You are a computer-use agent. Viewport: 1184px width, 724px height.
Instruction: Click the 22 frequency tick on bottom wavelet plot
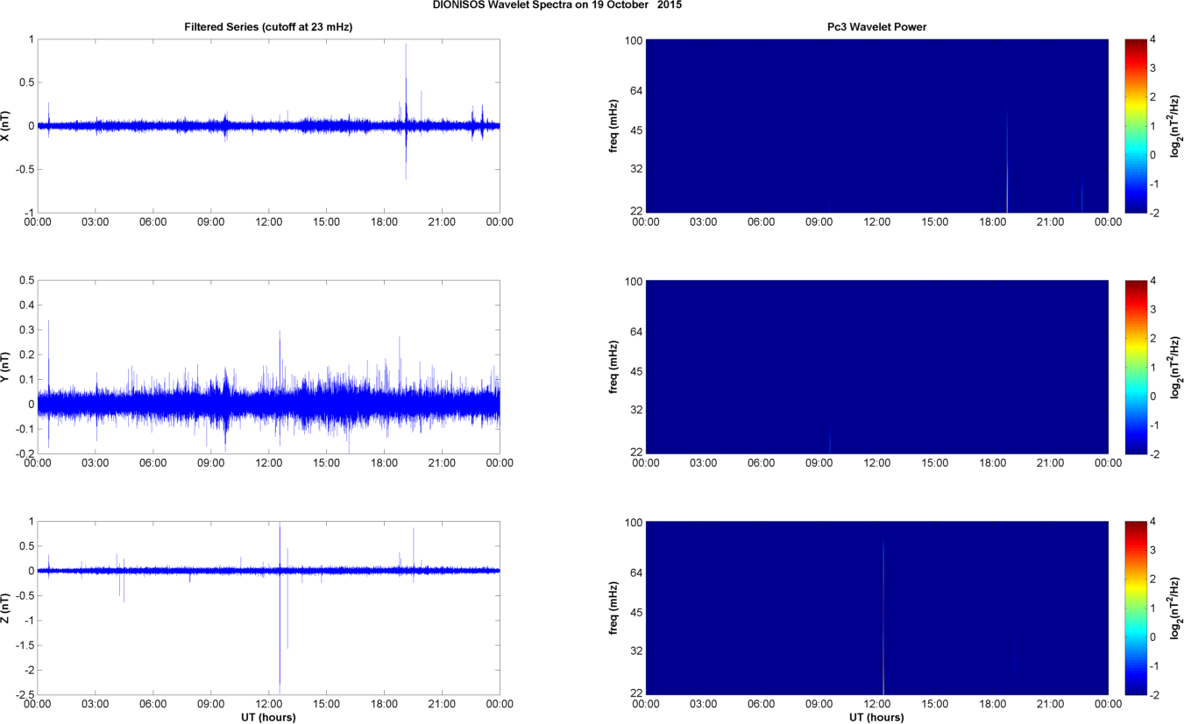tap(635, 693)
